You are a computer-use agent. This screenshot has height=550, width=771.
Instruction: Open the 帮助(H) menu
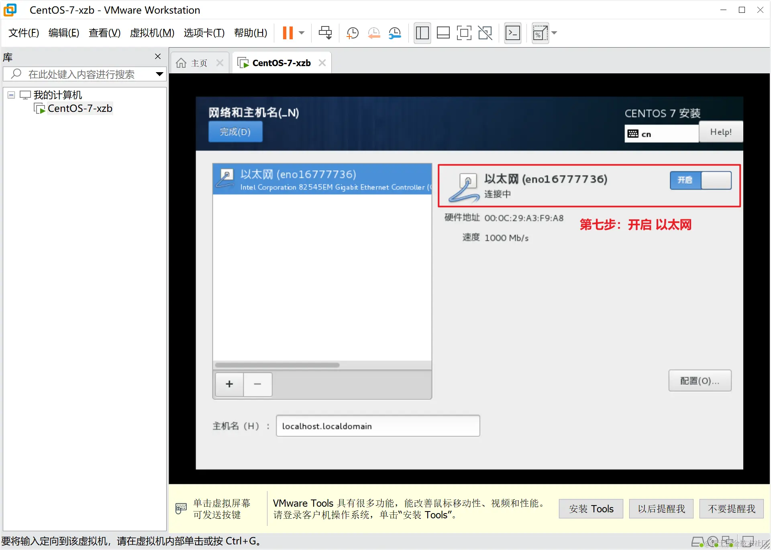click(x=251, y=33)
